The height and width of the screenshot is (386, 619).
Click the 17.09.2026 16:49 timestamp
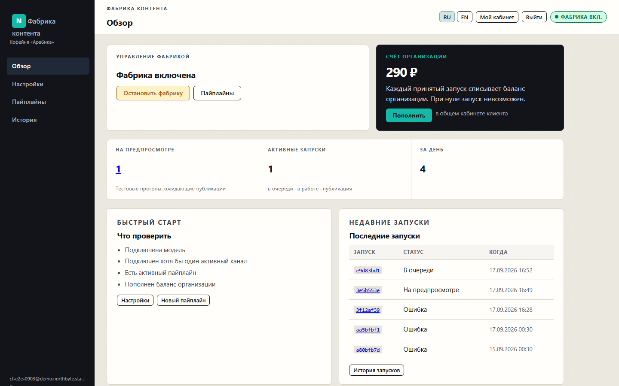[511, 290]
